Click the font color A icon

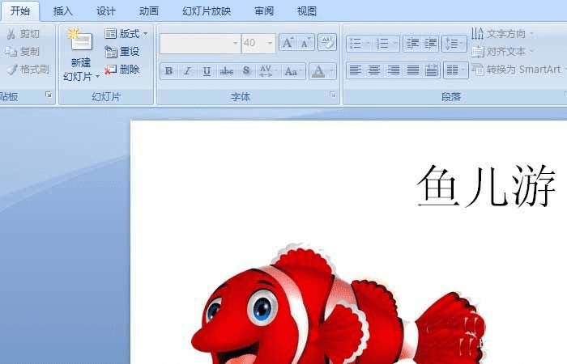pyautogui.click(x=318, y=71)
